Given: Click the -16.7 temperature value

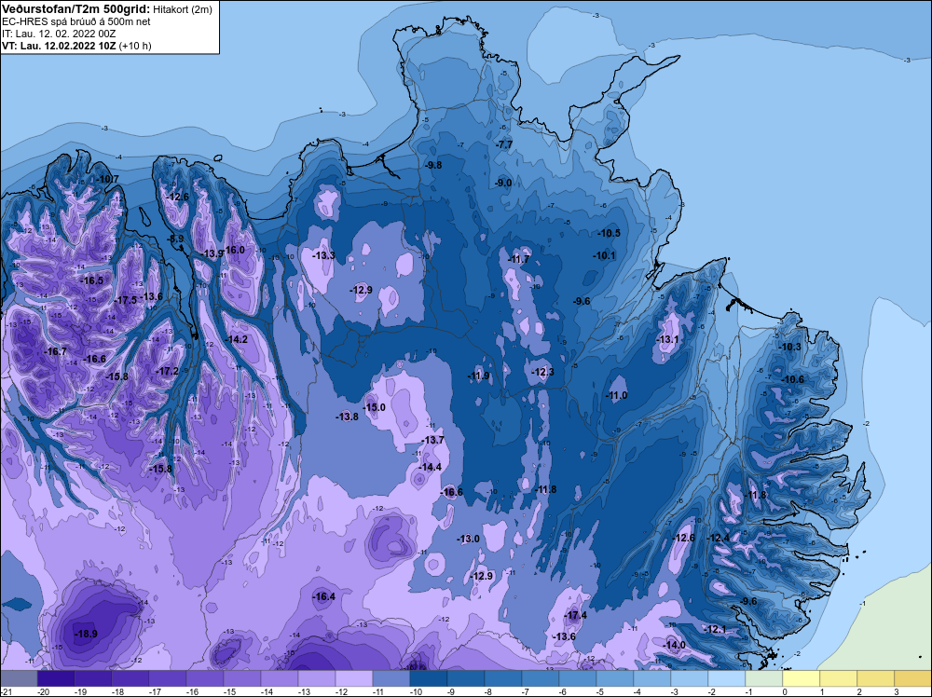Looking at the screenshot, I should [55, 352].
